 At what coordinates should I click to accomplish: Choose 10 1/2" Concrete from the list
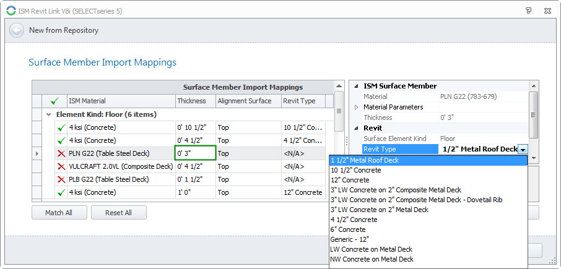coord(428,171)
